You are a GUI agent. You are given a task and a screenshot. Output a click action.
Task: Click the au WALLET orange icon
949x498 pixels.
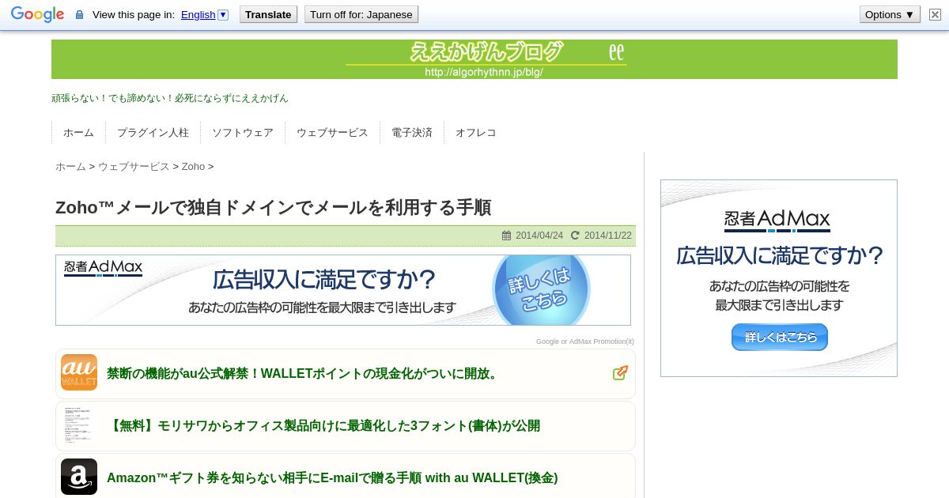(x=79, y=372)
